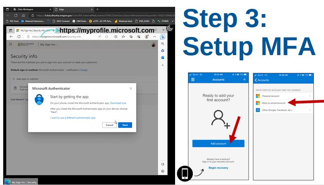
Task: Tap the blue Add account button
Action: (218, 143)
